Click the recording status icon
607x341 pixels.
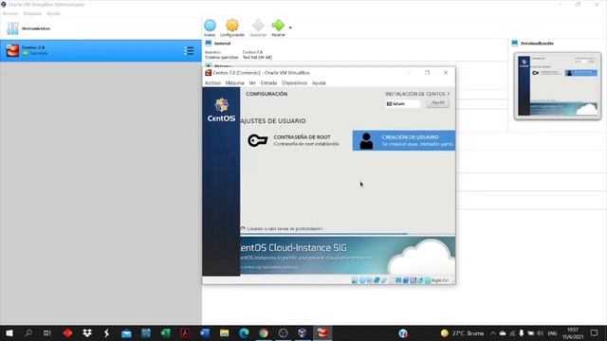point(406,280)
